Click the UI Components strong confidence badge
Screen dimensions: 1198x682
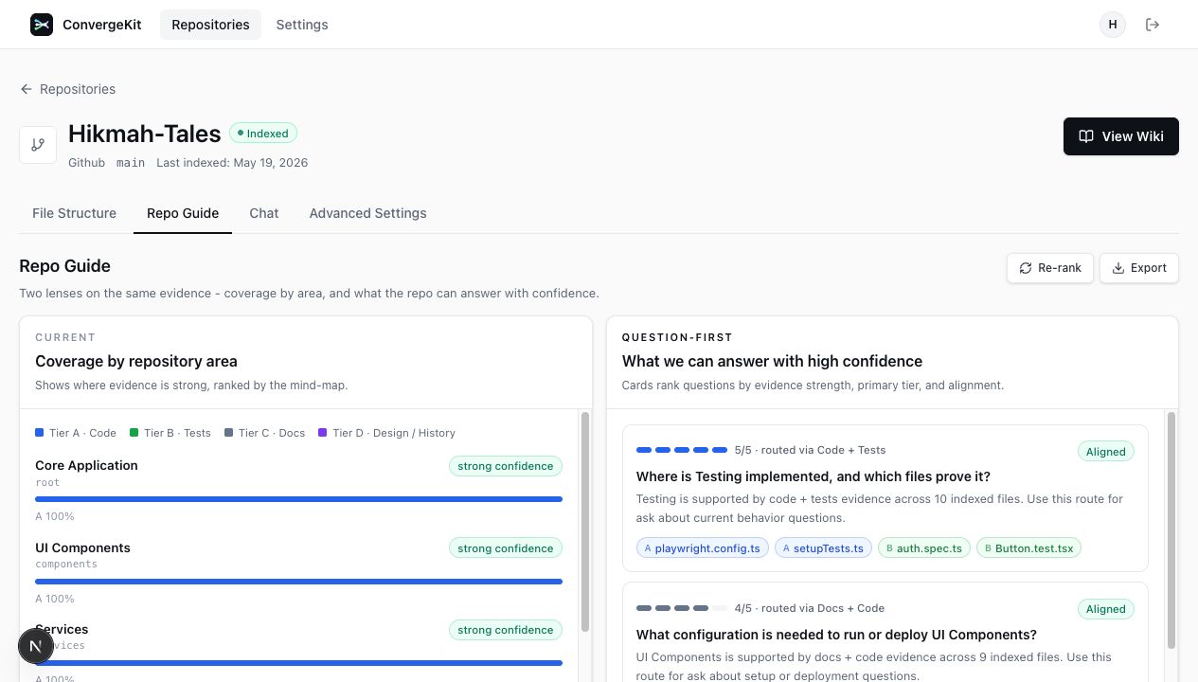click(x=506, y=548)
